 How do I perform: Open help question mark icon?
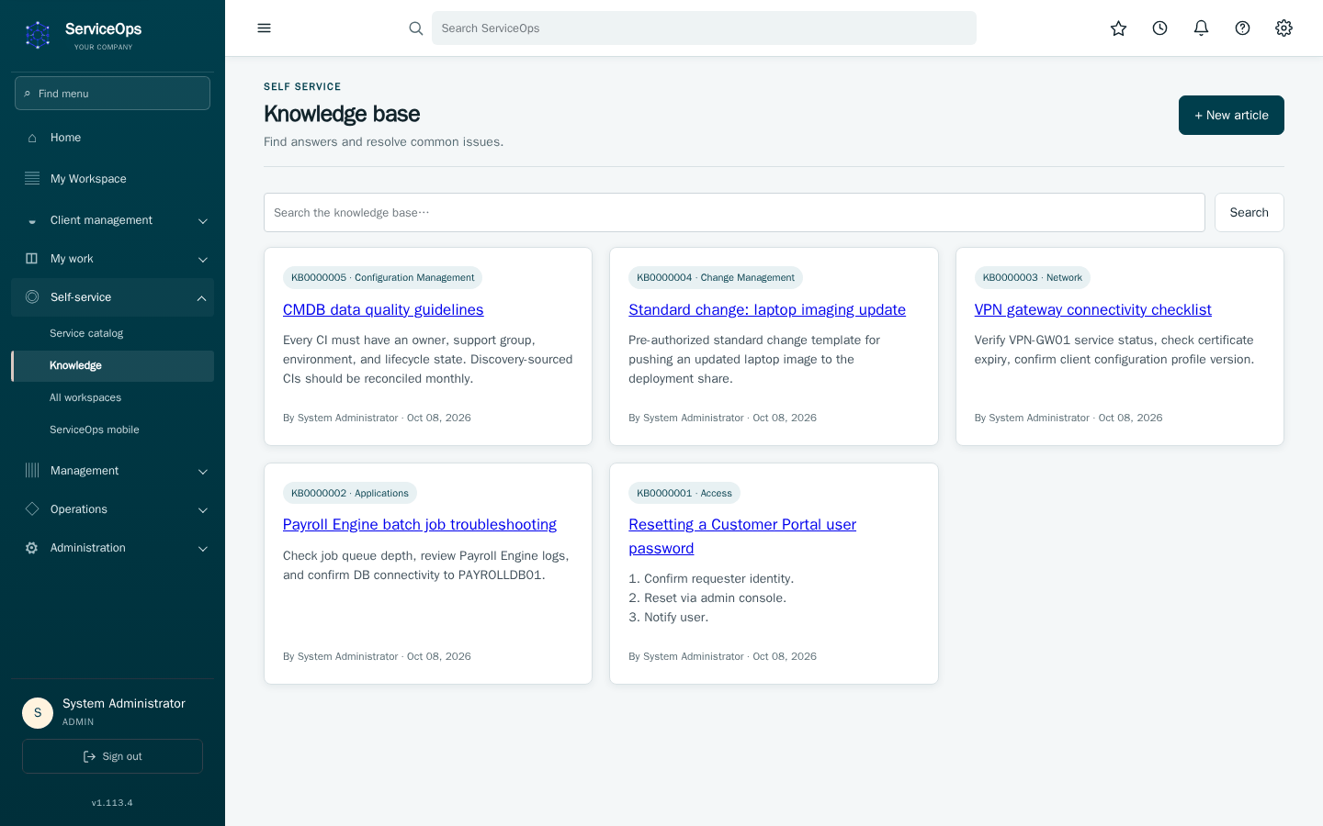pyautogui.click(x=1242, y=28)
